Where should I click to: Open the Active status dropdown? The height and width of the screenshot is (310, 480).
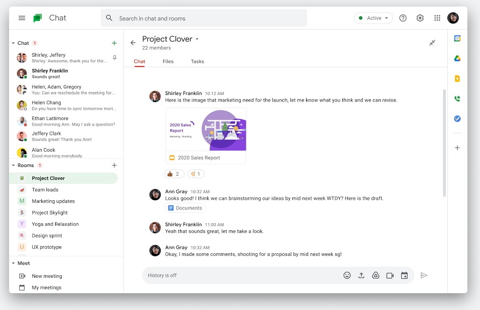373,17
